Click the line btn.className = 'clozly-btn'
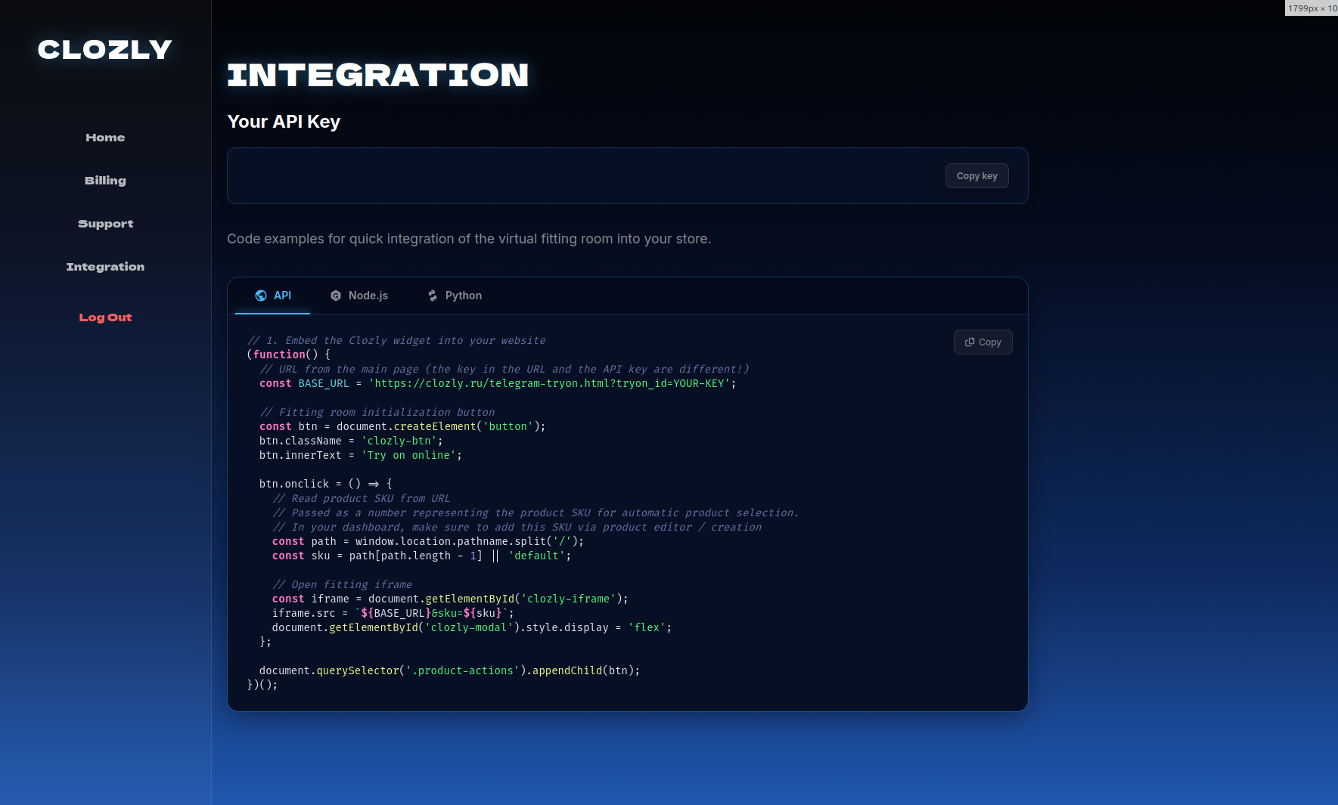 click(x=351, y=441)
